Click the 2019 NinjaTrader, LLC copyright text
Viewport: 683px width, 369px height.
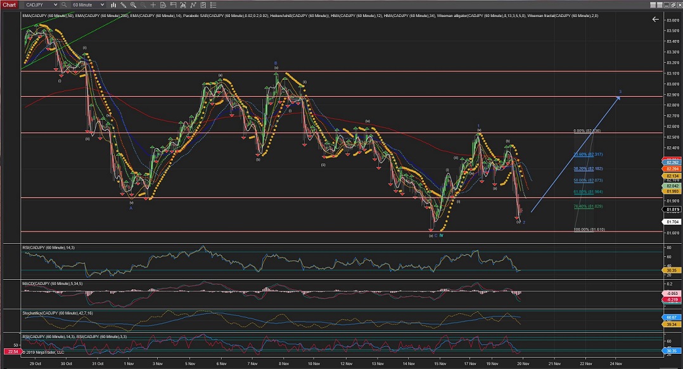click(42, 353)
